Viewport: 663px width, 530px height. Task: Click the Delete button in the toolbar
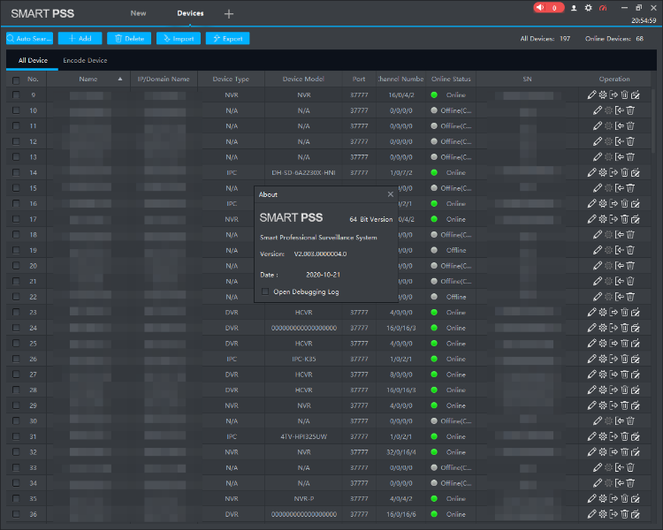coord(129,39)
